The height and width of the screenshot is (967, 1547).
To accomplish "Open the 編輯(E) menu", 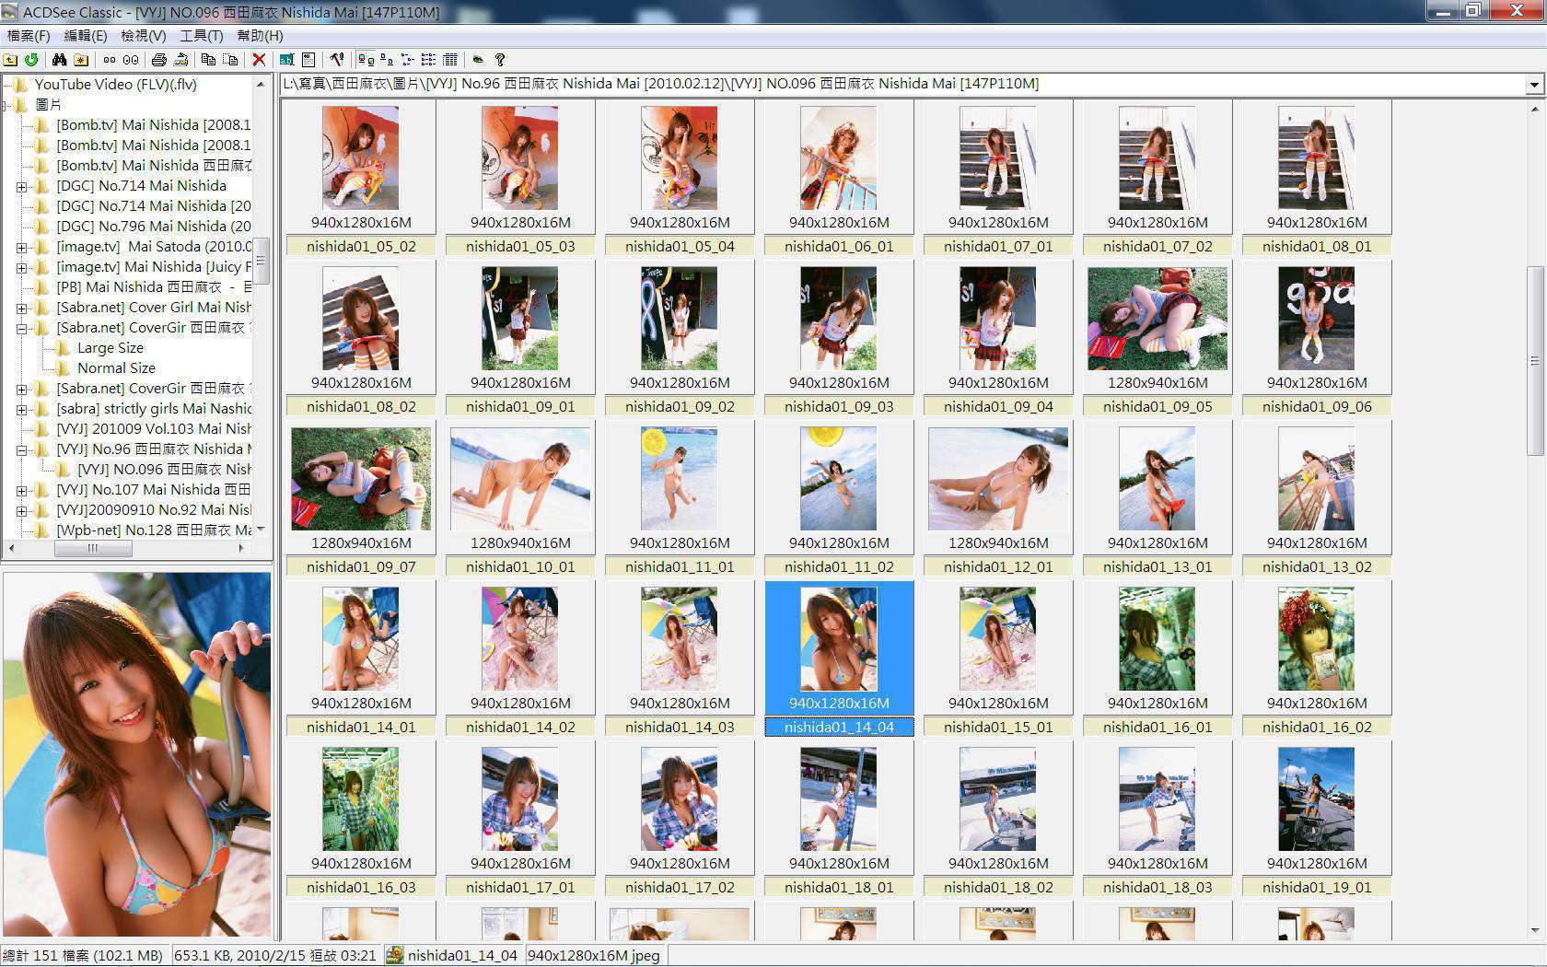I will [86, 36].
